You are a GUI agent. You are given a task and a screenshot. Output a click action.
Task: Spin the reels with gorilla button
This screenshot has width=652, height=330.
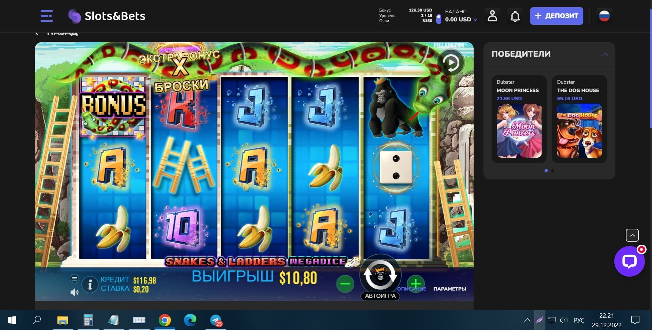(x=380, y=275)
